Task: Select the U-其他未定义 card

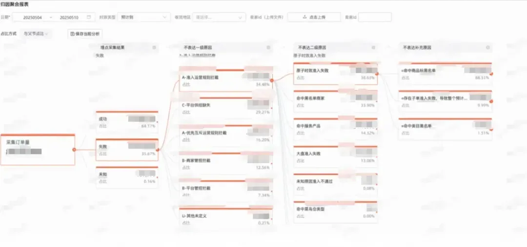Action: (x=225, y=217)
